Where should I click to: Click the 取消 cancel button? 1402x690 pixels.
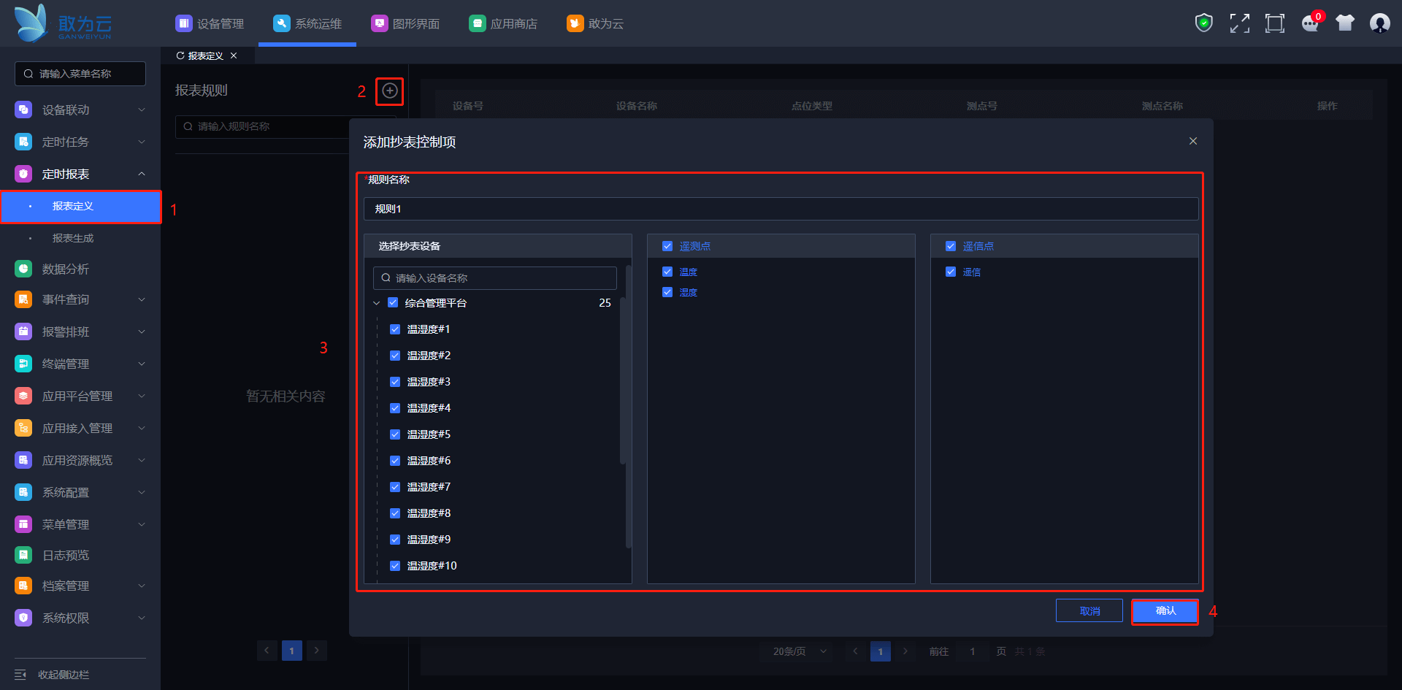[x=1089, y=611]
